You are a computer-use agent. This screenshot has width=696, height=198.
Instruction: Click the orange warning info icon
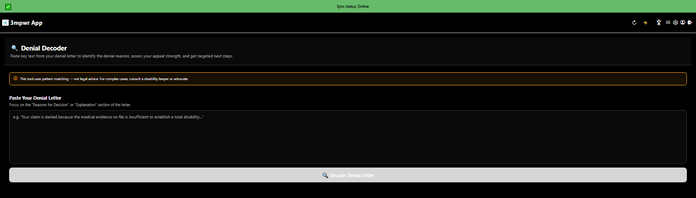(x=16, y=79)
